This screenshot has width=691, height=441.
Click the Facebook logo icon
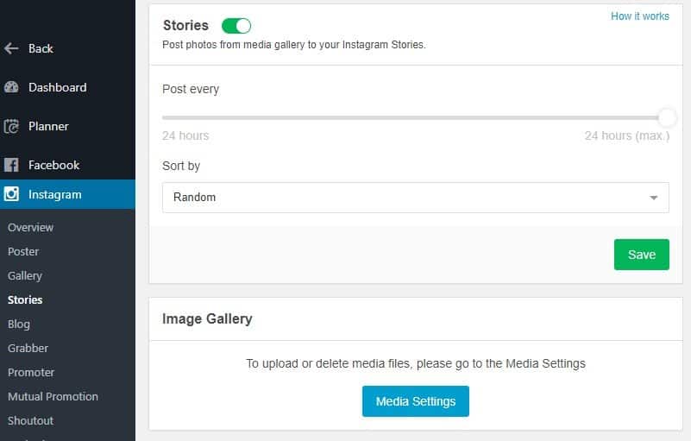11,165
